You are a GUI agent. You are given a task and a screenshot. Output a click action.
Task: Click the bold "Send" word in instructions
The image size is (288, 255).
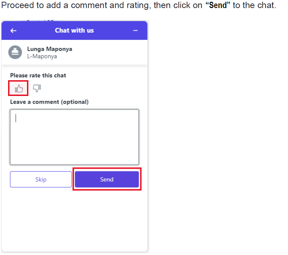(x=218, y=5)
